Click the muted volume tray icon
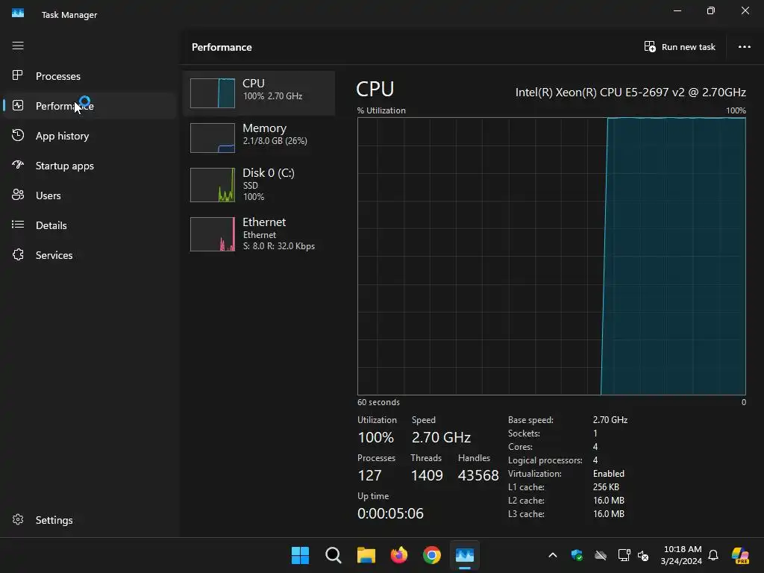Screen dimensions: 764x573 [x=643, y=555]
